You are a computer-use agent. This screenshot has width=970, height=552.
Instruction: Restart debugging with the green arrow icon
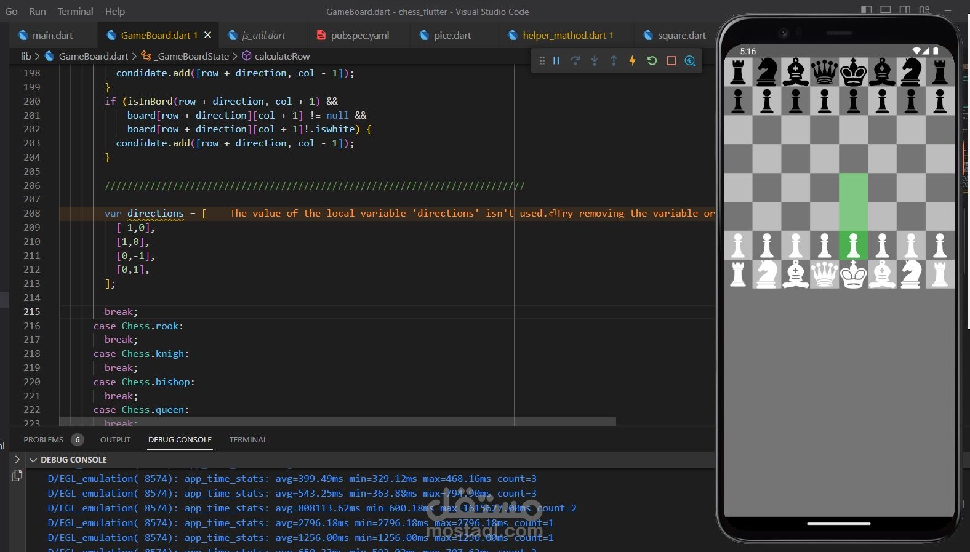pyautogui.click(x=652, y=61)
